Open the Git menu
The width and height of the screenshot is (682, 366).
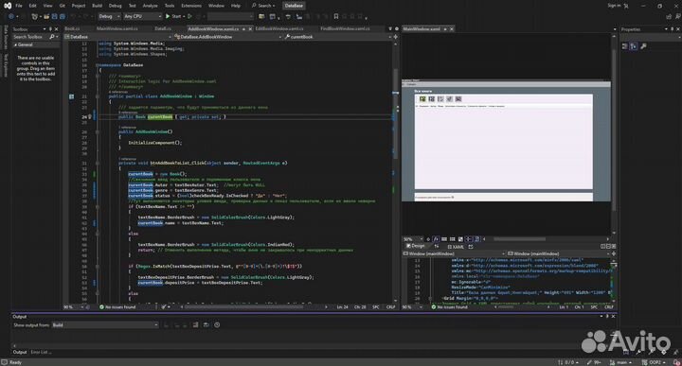click(63, 6)
